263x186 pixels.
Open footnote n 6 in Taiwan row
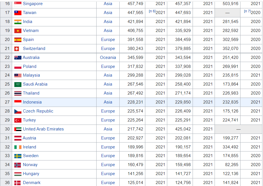pyautogui.click(x=152, y=11)
